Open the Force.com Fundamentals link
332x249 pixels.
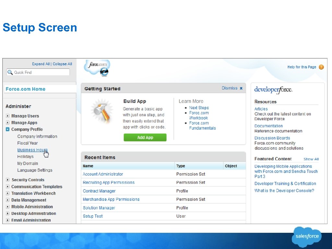click(202, 125)
